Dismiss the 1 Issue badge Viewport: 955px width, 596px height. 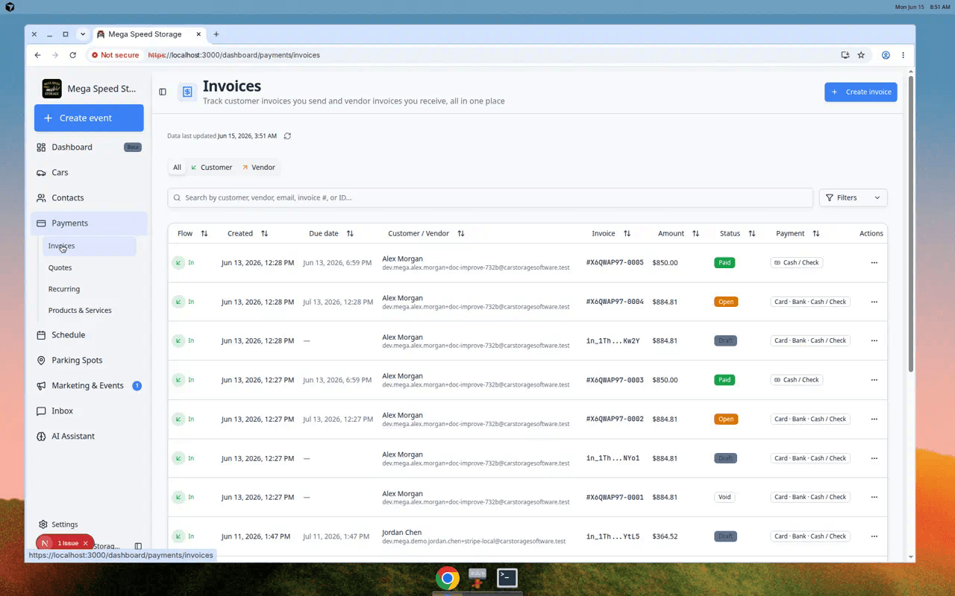click(x=86, y=544)
